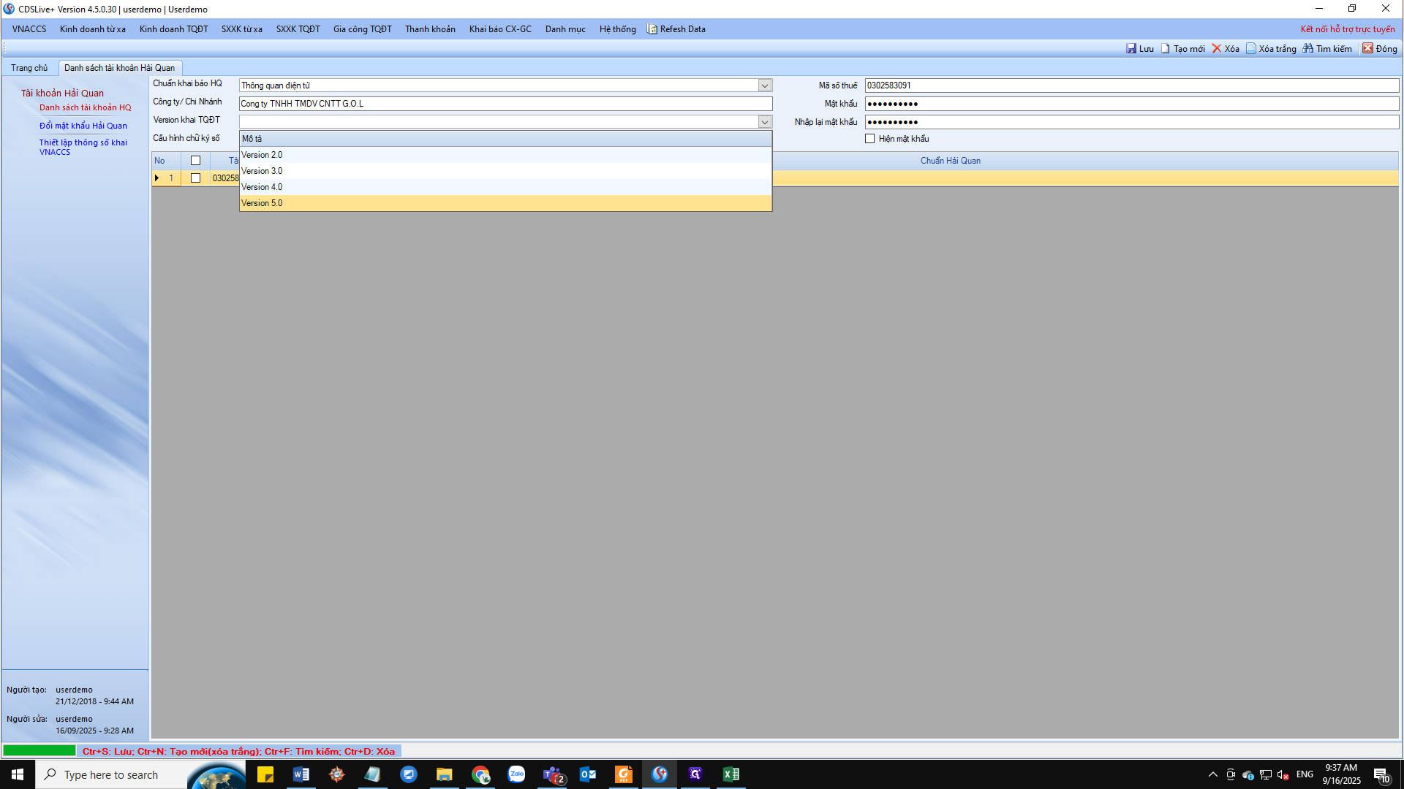The height and width of the screenshot is (789, 1404).
Task: Open Zalo from the taskbar
Action: [x=516, y=774]
